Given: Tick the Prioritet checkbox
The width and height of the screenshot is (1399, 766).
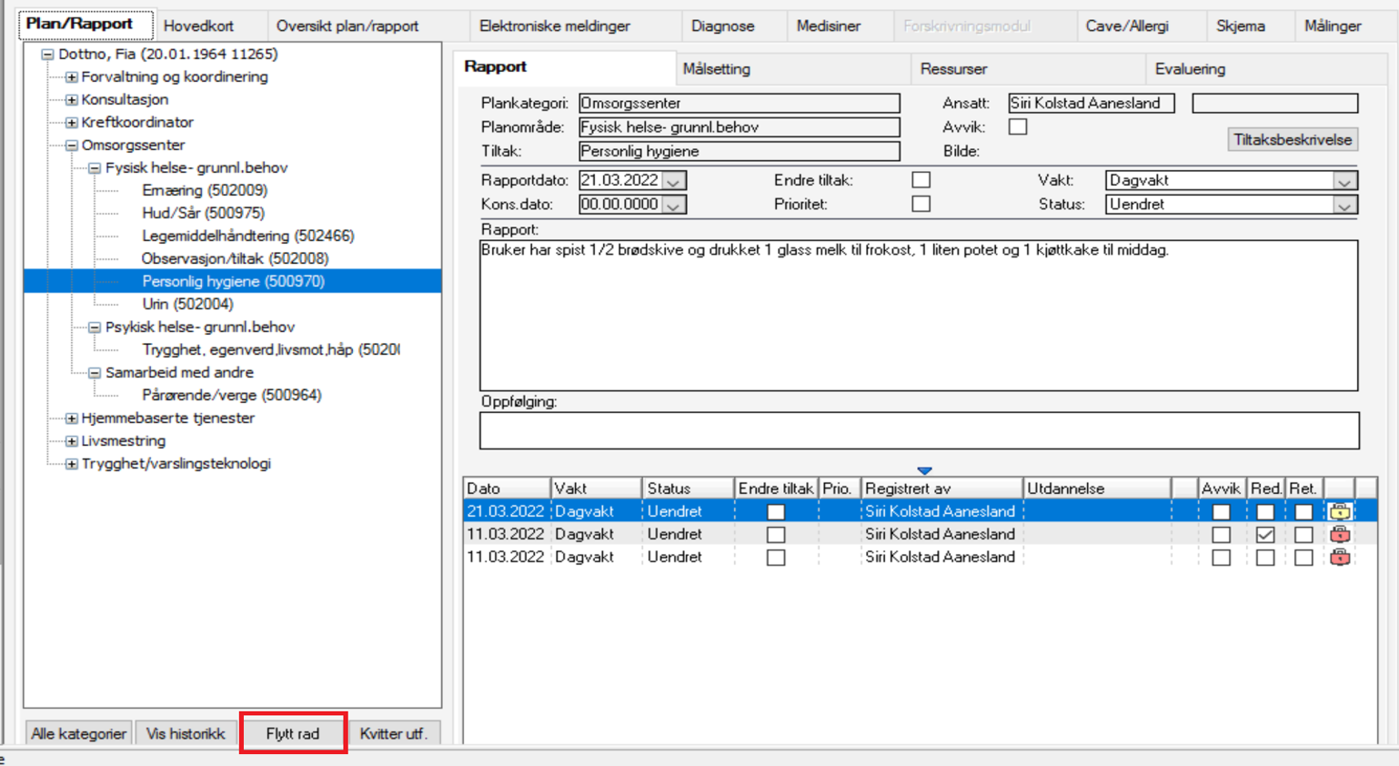Looking at the screenshot, I should 921,204.
